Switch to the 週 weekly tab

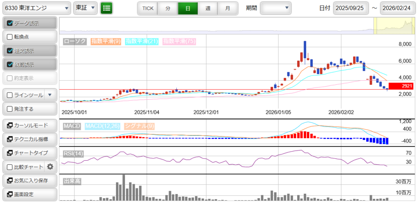point(208,8)
